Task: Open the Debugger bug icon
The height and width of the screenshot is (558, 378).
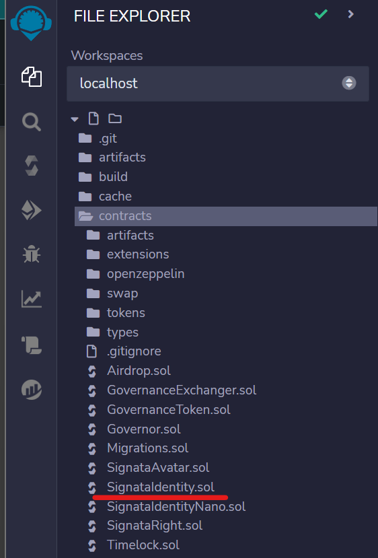Action: click(x=32, y=254)
